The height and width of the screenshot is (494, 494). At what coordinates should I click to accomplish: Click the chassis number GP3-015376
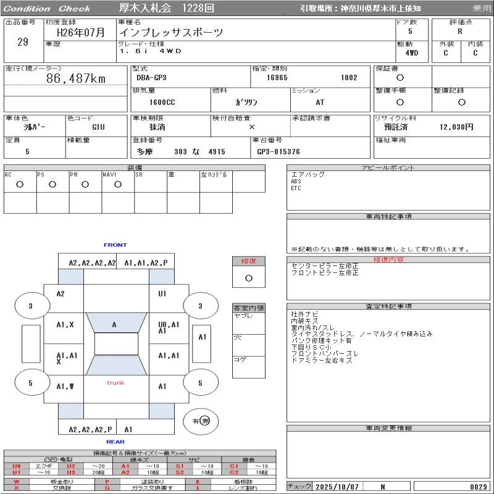278,152
